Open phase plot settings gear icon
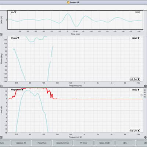Screen dimensions: 147x147 point(146,86)
